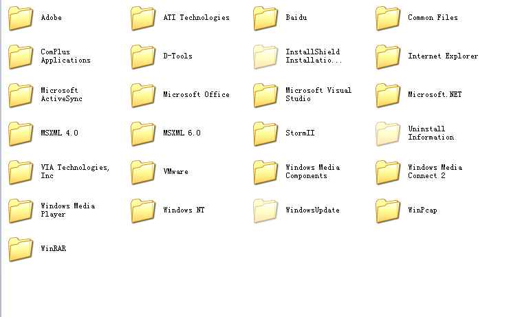Click the Windows NT folder icon
Viewport: 511px width, 317px height.
[143, 211]
